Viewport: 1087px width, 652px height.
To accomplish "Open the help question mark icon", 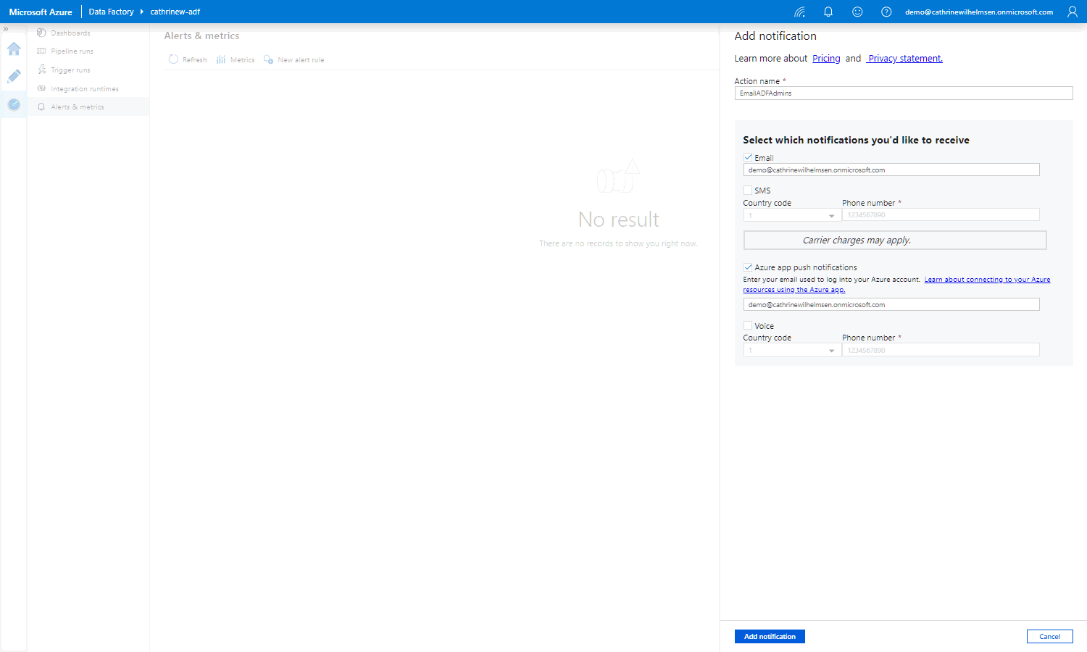I will (x=886, y=12).
